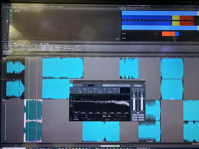199x149 pixels.
Task: Click the WaveLab master section fader
Action: (7, 21)
